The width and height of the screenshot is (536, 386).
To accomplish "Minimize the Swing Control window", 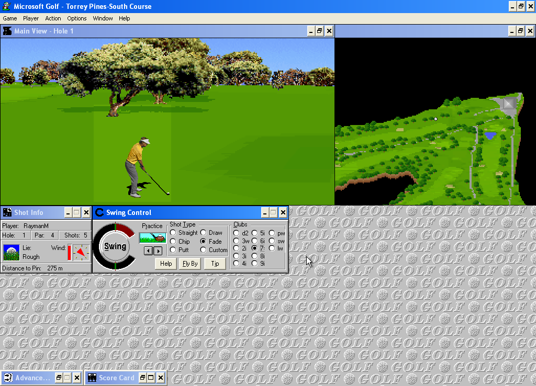I will (x=265, y=212).
